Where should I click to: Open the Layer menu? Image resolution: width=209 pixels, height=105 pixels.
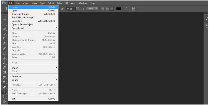[x=34, y=3]
